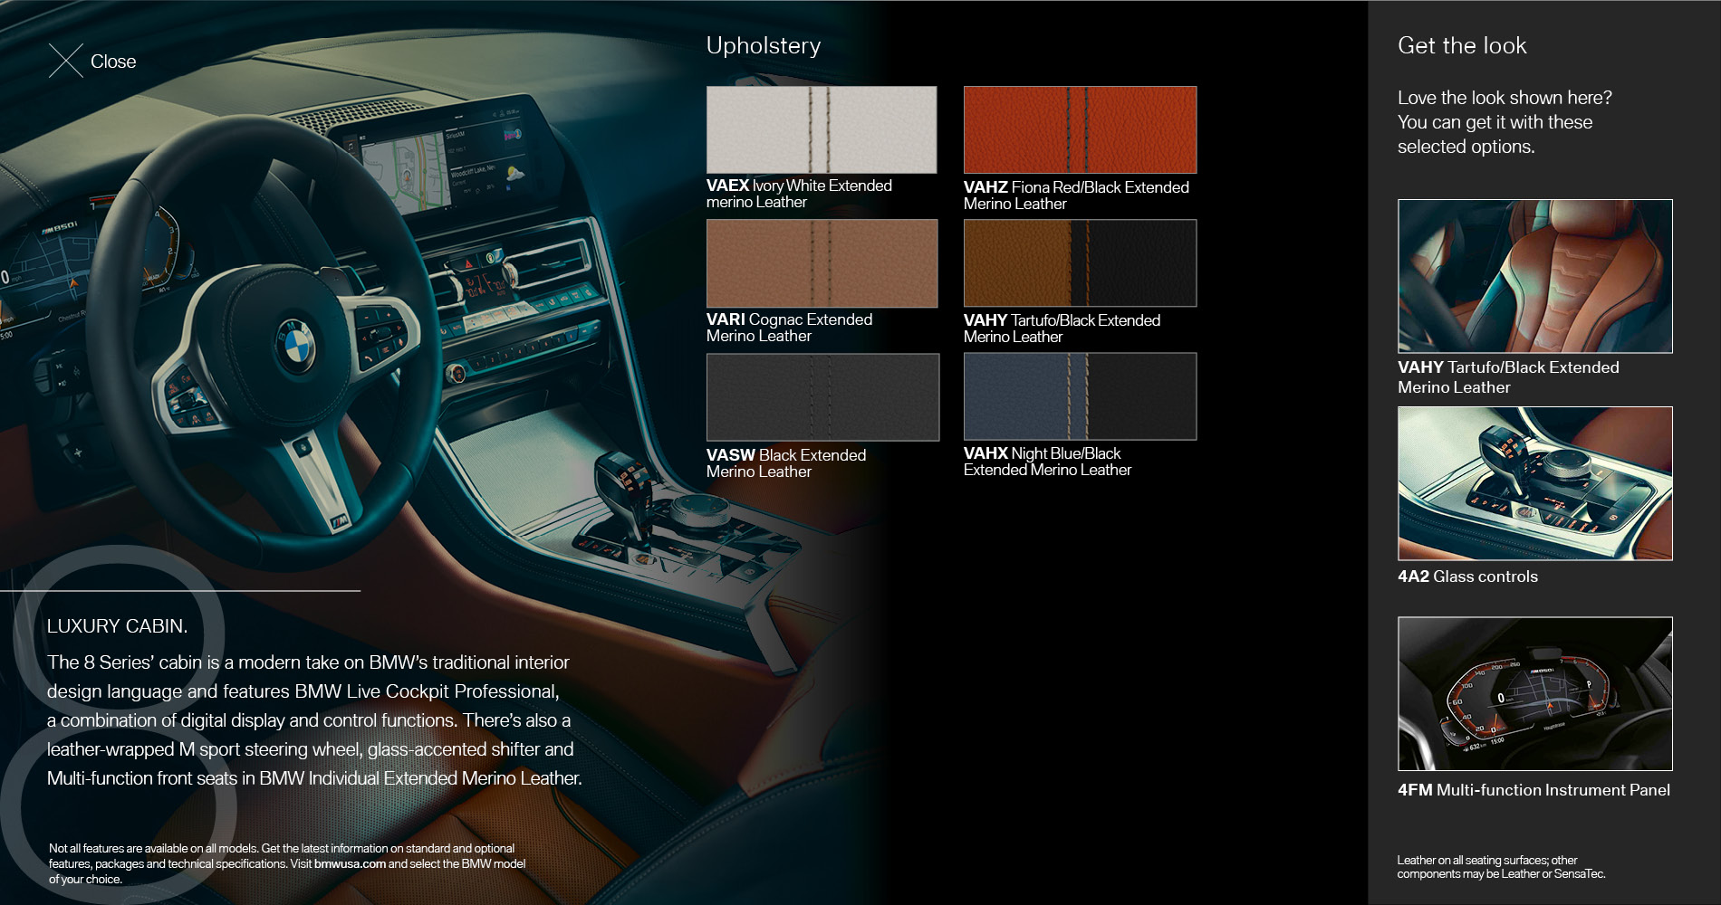Click the 'Love the look shown here?' text

pos(1505,98)
